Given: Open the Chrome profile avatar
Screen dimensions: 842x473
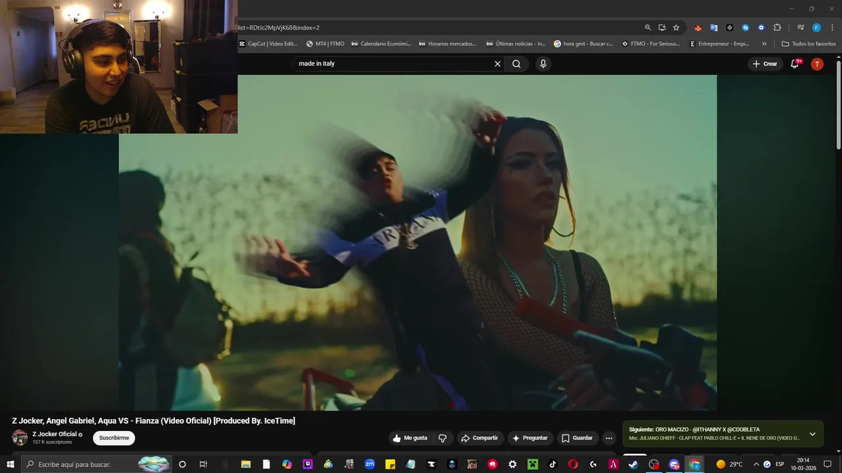Looking at the screenshot, I should click(816, 28).
